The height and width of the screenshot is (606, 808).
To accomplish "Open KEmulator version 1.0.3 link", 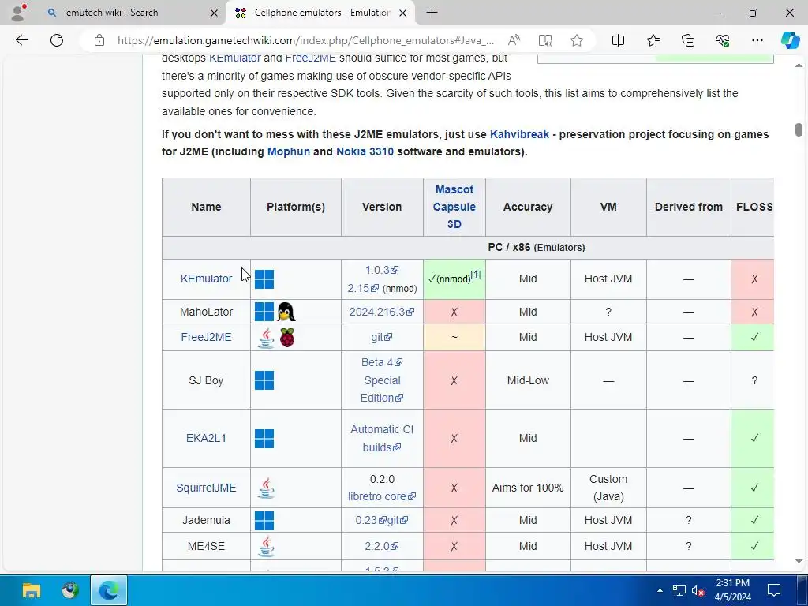I will (382, 270).
